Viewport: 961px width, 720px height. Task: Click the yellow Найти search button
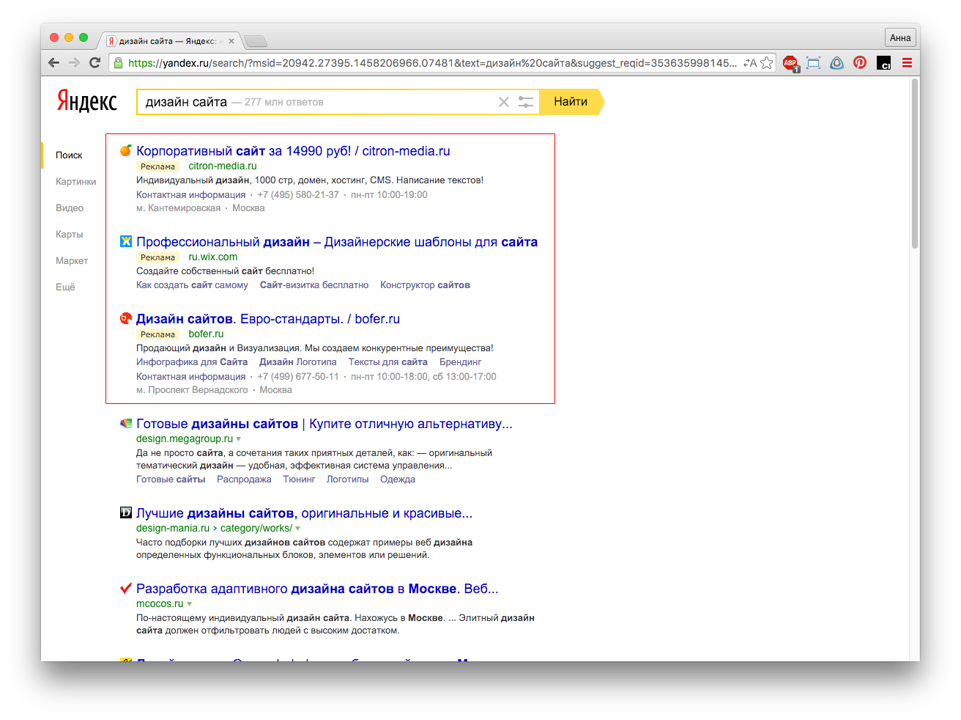571,102
